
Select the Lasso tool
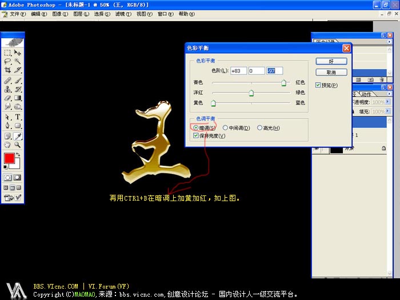tap(8, 61)
